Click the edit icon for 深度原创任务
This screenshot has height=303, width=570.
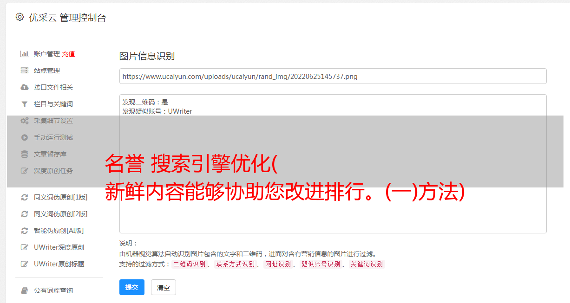click(25, 171)
